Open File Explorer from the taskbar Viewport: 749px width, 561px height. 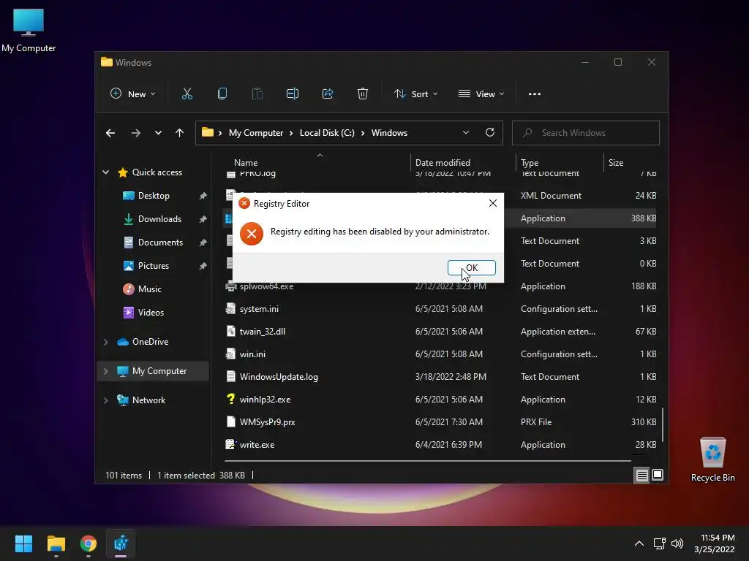56,543
